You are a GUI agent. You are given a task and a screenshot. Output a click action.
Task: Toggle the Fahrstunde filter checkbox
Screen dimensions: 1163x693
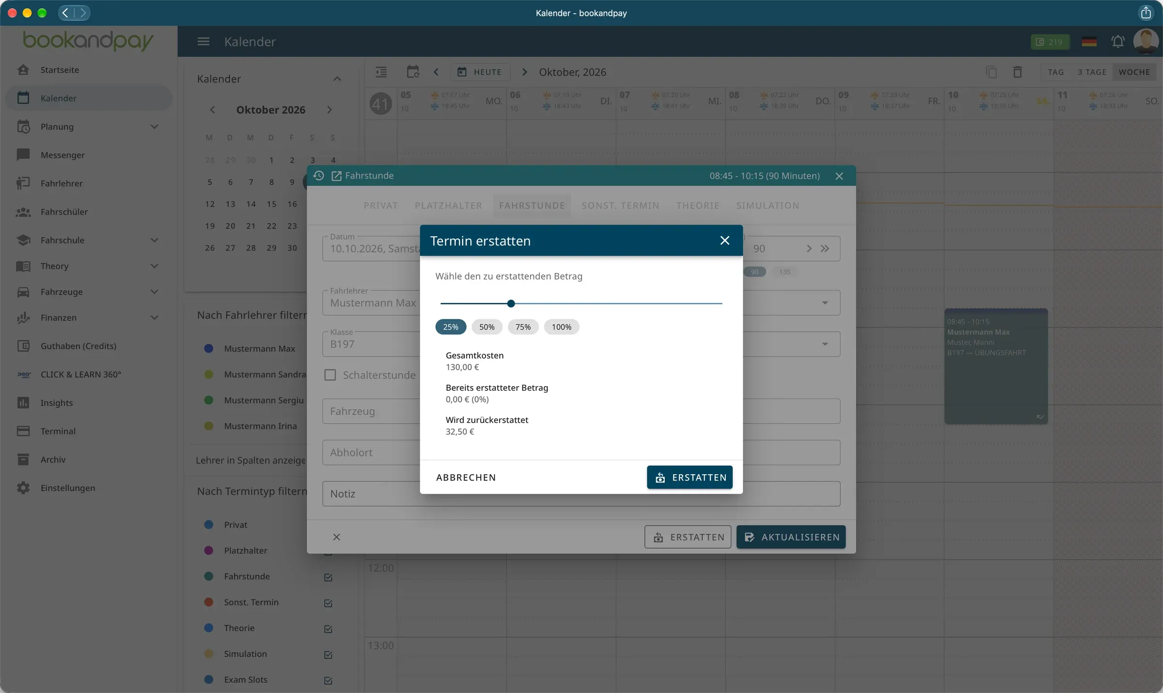tap(328, 577)
